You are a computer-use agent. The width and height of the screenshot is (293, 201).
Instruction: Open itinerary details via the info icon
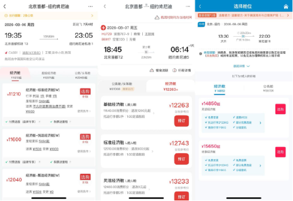(x=174, y=70)
